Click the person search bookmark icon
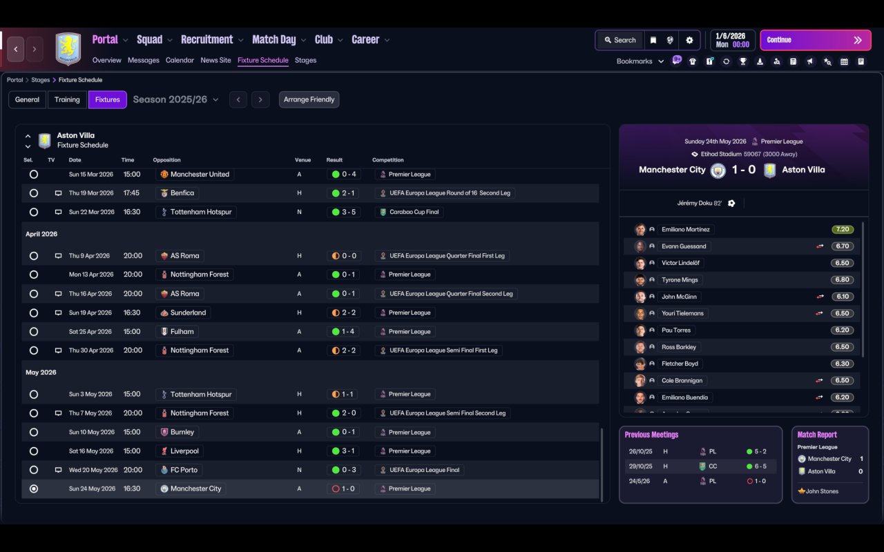This screenshot has height=552, width=884. point(777,61)
